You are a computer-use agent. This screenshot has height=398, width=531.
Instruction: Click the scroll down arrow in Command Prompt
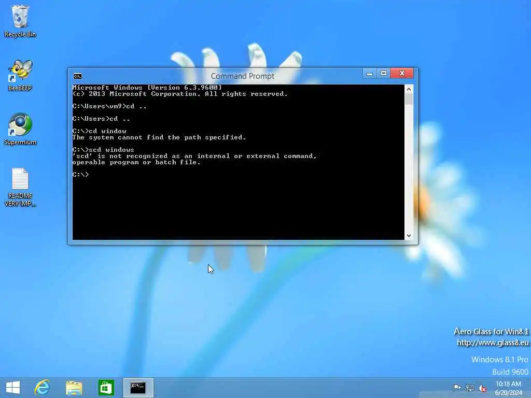(409, 236)
